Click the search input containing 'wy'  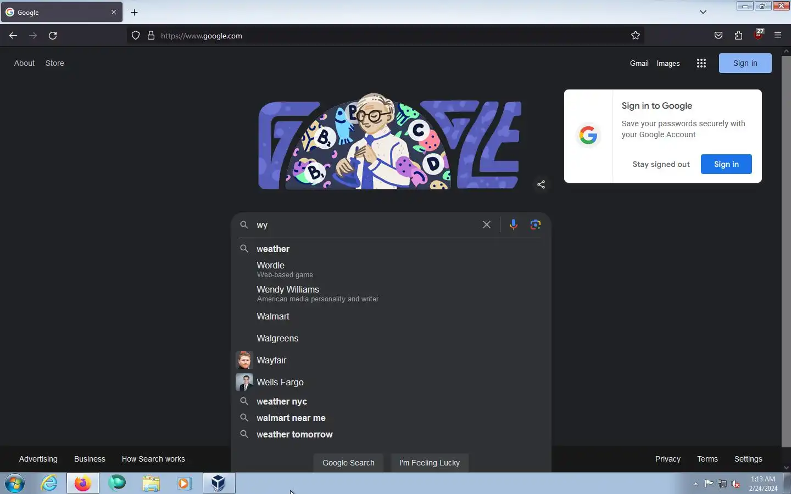coord(365,224)
